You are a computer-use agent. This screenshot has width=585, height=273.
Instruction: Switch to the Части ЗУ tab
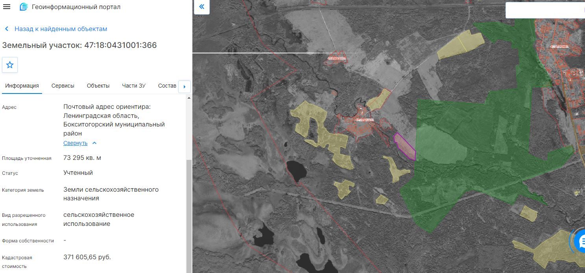point(134,86)
